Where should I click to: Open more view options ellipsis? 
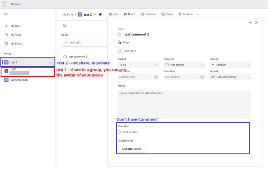[198, 14]
